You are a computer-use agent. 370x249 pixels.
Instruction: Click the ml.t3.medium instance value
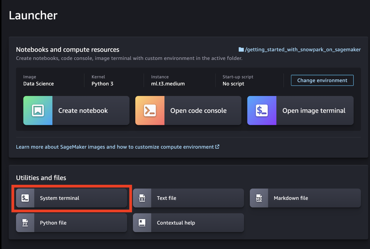pyautogui.click(x=168, y=84)
